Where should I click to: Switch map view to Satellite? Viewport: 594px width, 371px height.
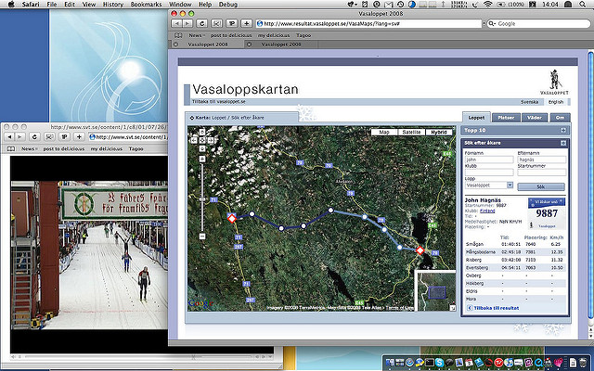pyautogui.click(x=410, y=133)
